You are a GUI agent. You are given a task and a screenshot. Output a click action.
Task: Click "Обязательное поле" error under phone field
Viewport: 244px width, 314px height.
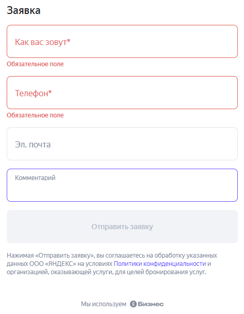click(35, 115)
